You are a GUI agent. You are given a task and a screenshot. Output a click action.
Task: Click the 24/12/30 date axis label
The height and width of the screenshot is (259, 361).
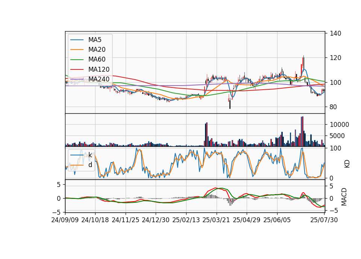[156, 220]
